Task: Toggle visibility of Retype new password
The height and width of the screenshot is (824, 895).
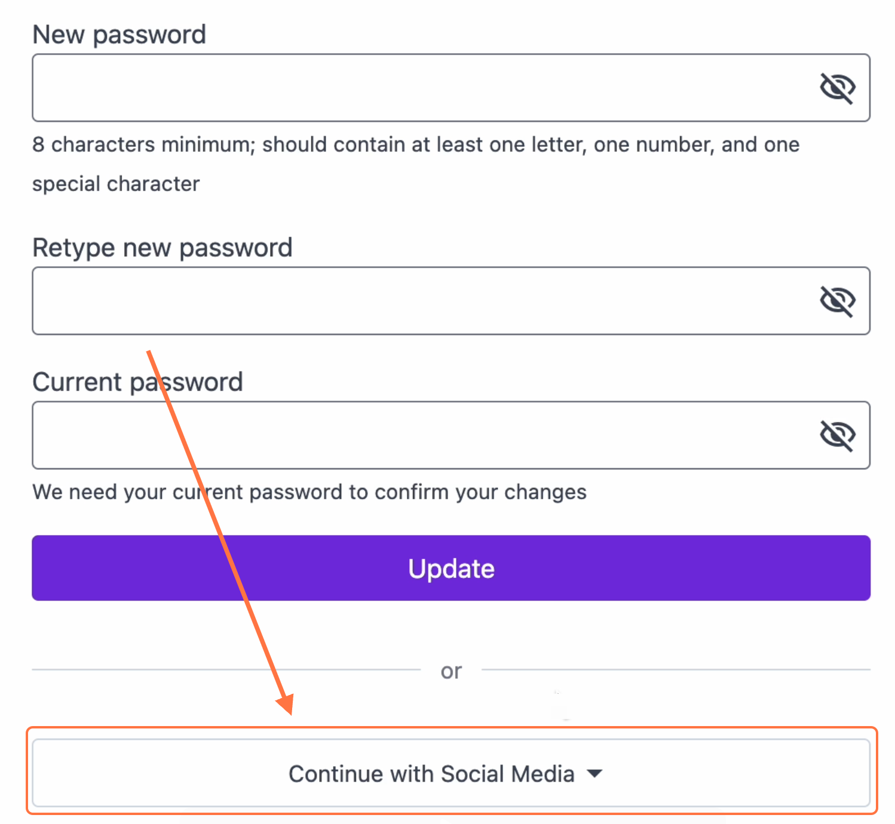Action: (837, 301)
